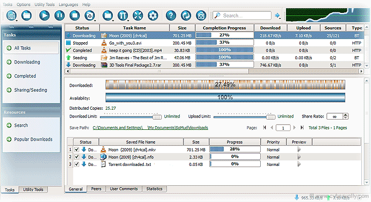Screen dimensions: 371x202
Task: Select the Go_with_you3.avi task
Action: pos(214,43)
